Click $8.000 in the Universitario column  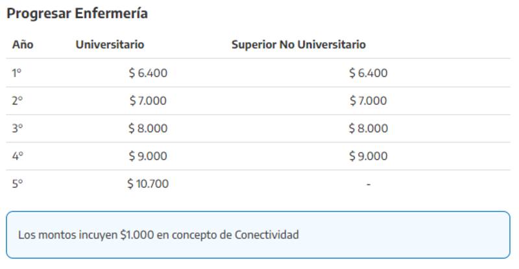click(x=148, y=128)
